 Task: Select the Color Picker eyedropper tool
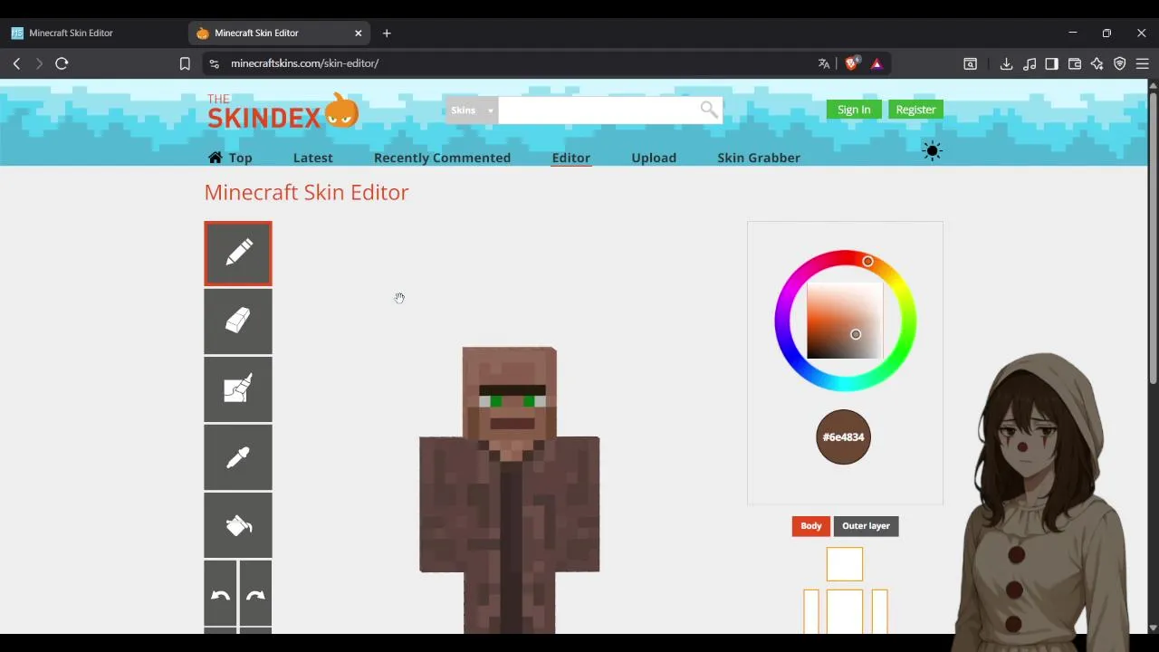237,457
